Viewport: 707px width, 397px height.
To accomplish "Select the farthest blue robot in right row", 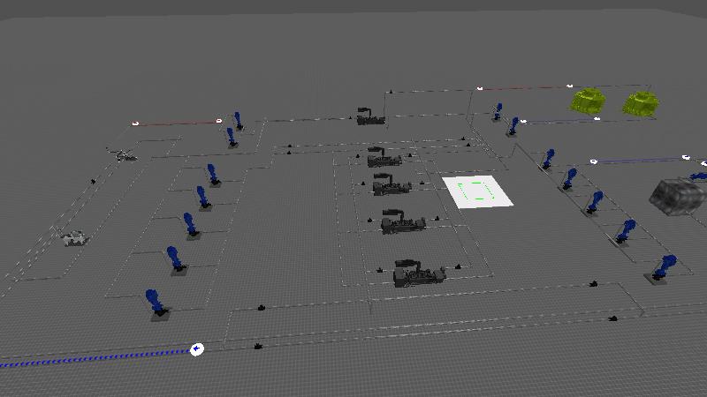I will point(498,111).
